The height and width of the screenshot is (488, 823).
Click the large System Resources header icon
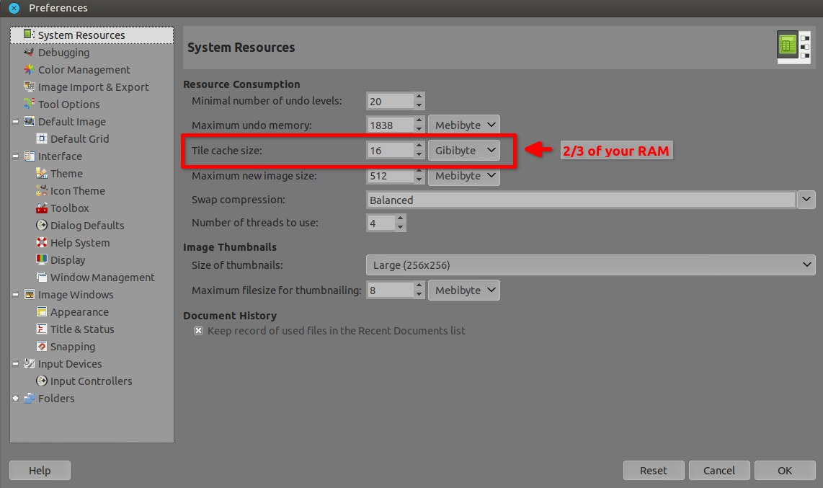point(793,47)
